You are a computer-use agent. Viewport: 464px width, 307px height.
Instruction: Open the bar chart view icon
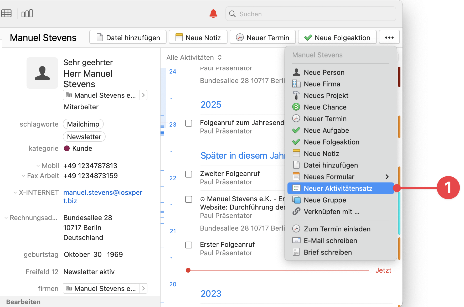click(27, 13)
